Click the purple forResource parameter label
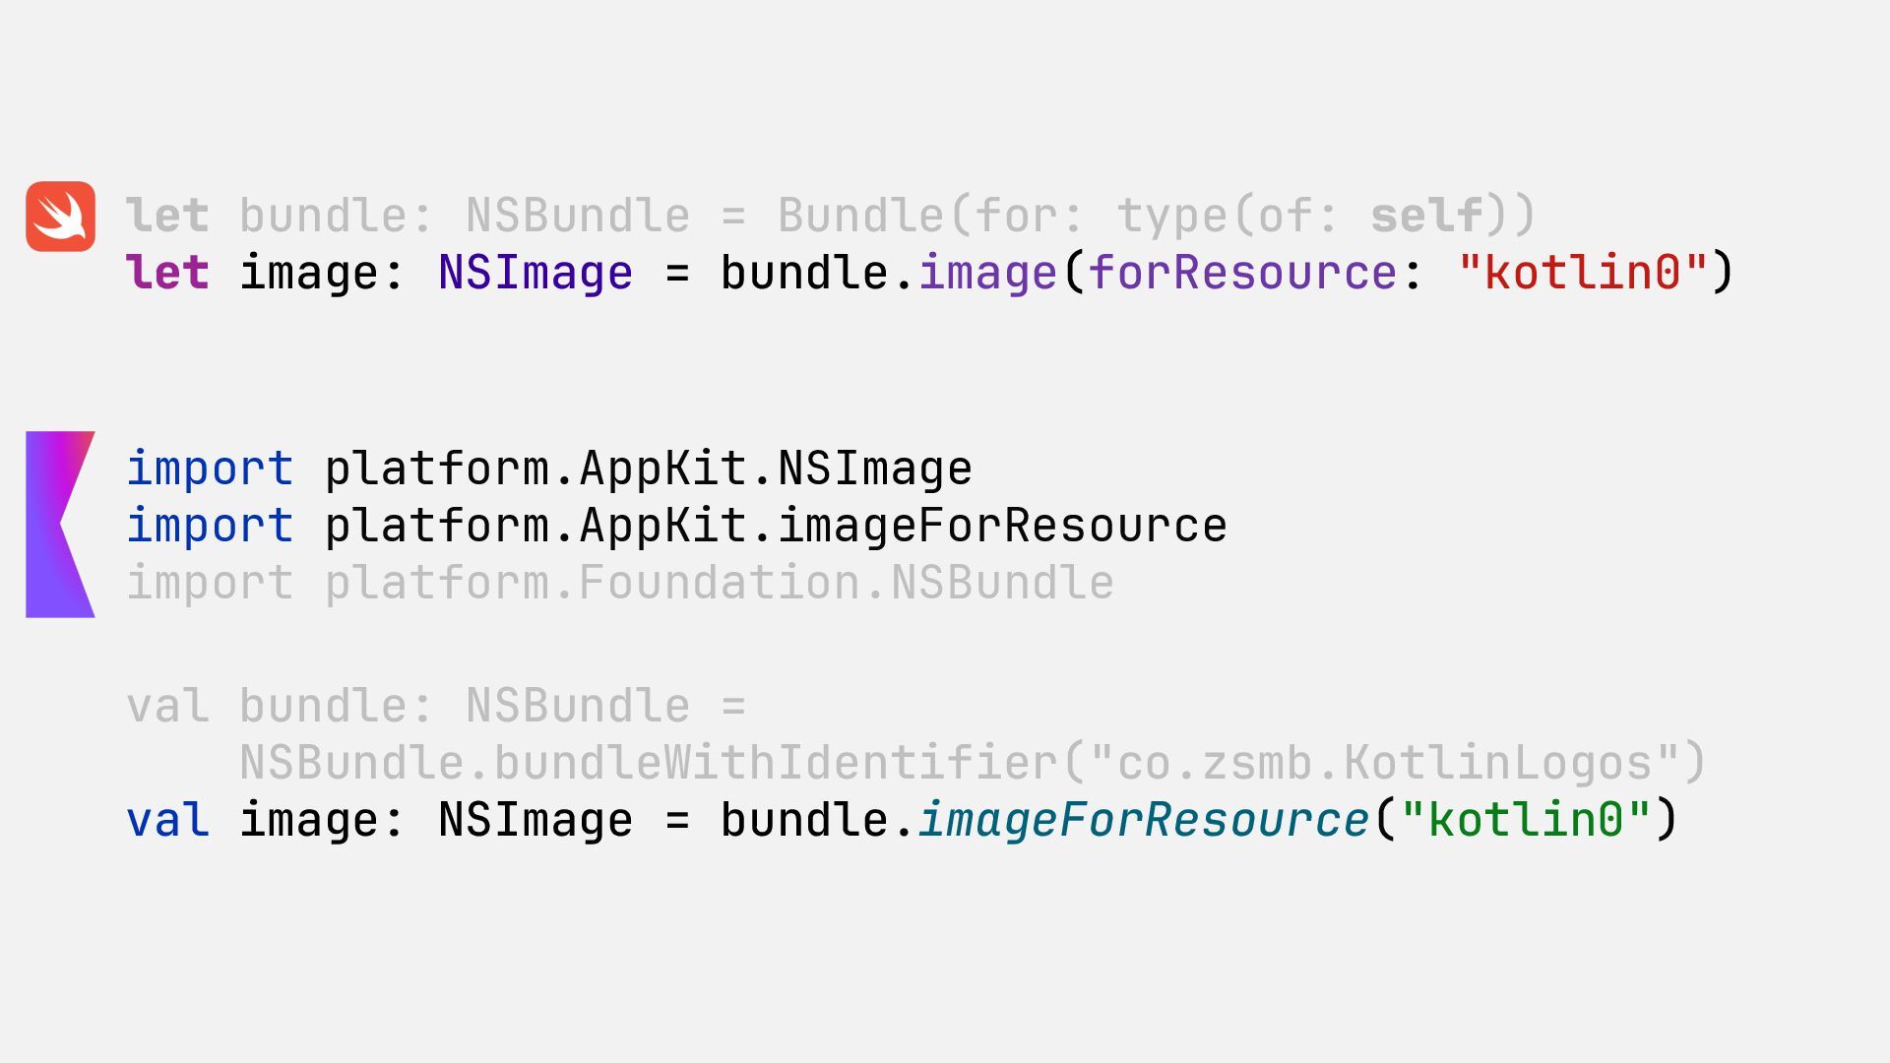 [1241, 273]
